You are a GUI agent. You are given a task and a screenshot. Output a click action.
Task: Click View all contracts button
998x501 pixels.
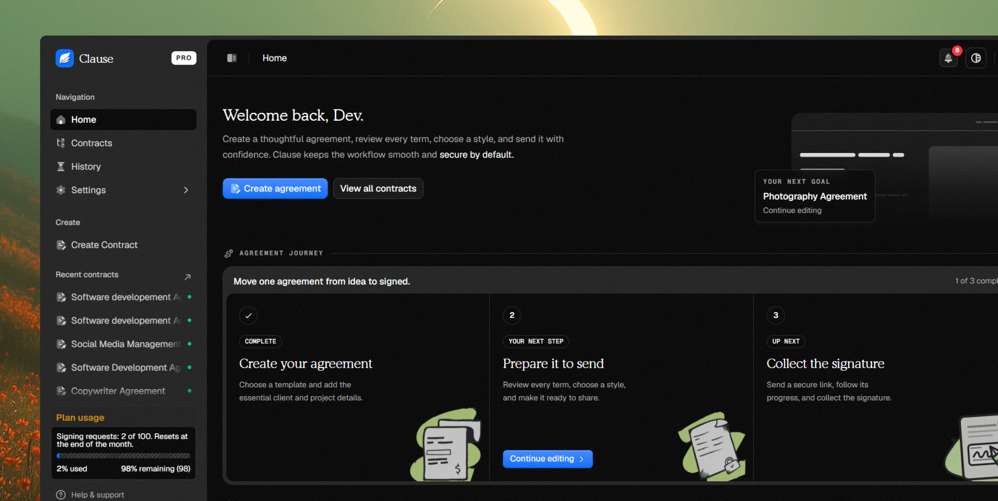click(x=378, y=189)
